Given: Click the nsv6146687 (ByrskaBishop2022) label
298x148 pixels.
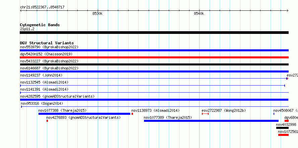Looking at the screenshot, I should tap(49, 68).
